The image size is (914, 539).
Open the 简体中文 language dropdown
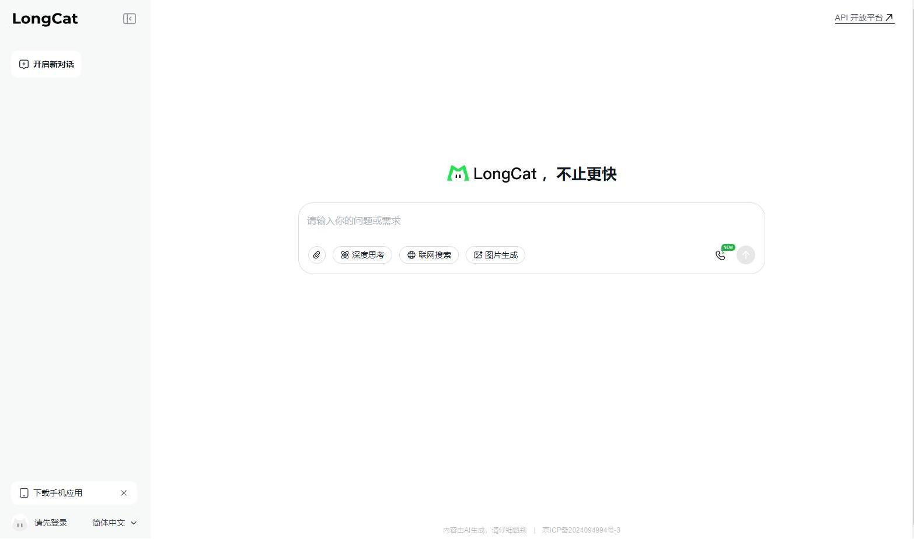pos(109,523)
